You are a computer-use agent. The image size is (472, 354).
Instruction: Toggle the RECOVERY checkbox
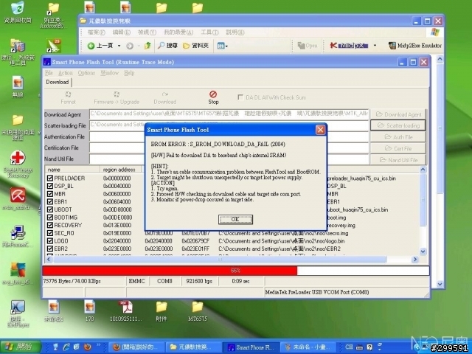tap(50, 225)
